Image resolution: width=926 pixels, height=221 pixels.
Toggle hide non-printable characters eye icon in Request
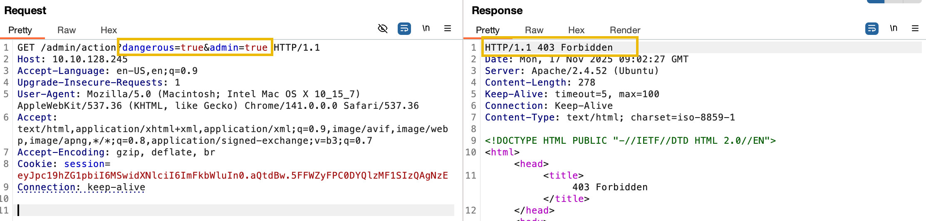(x=382, y=29)
